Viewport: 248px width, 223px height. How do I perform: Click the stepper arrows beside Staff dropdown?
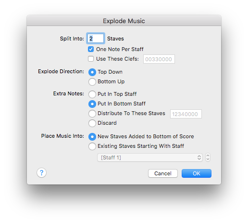pyautogui.click(x=208, y=157)
